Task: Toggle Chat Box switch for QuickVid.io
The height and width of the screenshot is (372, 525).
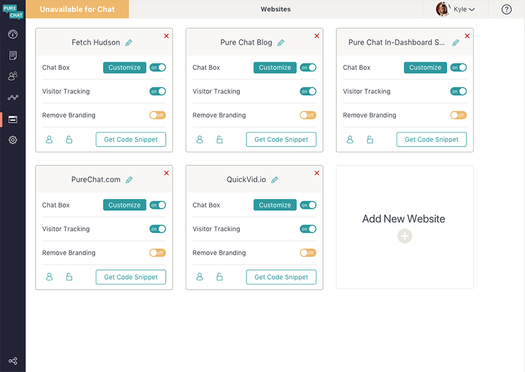Action: coord(308,205)
